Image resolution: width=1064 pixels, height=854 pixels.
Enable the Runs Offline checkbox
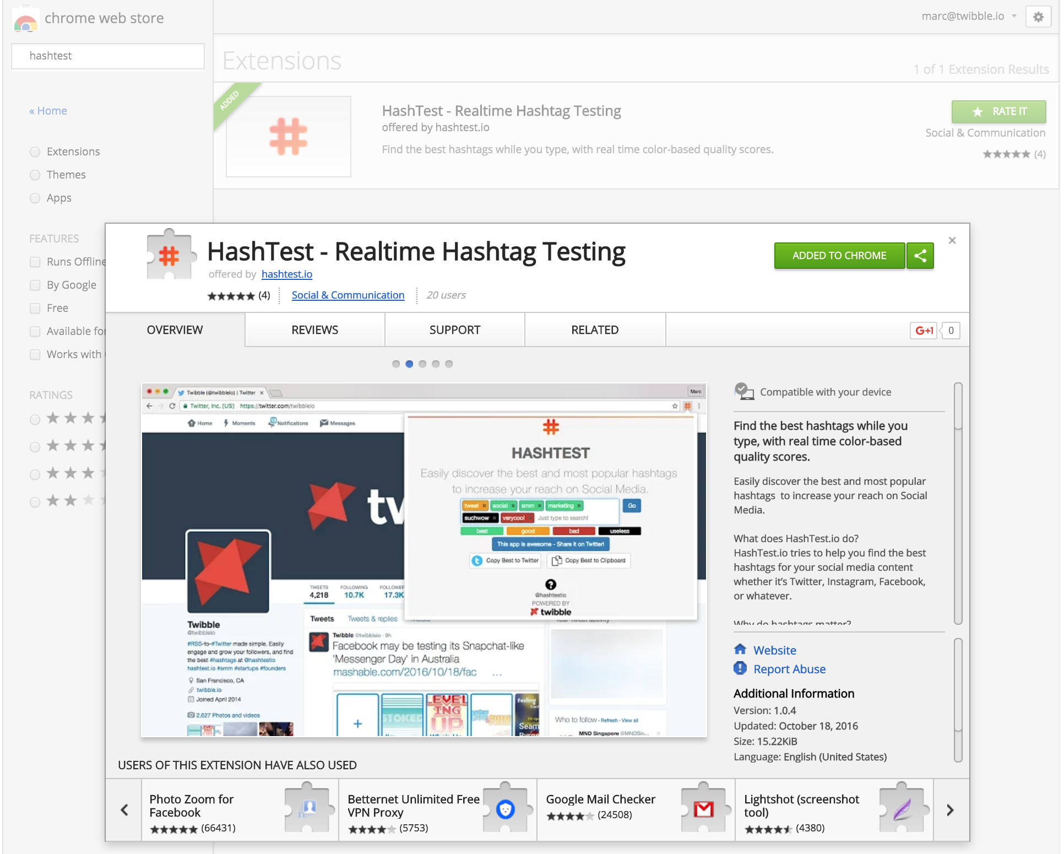pyautogui.click(x=35, y=262)
